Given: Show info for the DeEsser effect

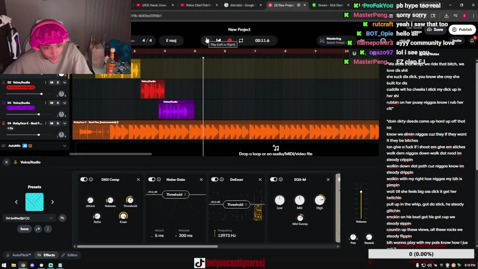Looking at the screenshot, I should click(222, 180).
